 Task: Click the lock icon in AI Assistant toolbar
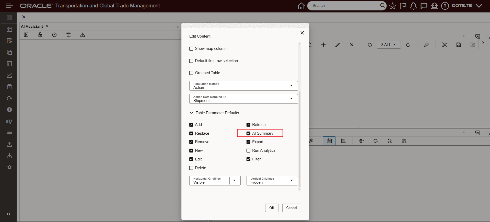pyautogui.click(x=40, y=35)
